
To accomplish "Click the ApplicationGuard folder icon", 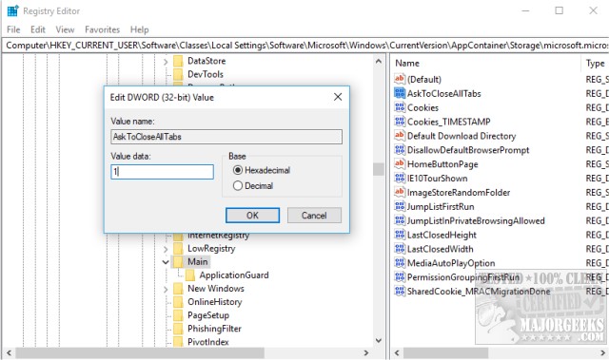I will pos(190,275).
